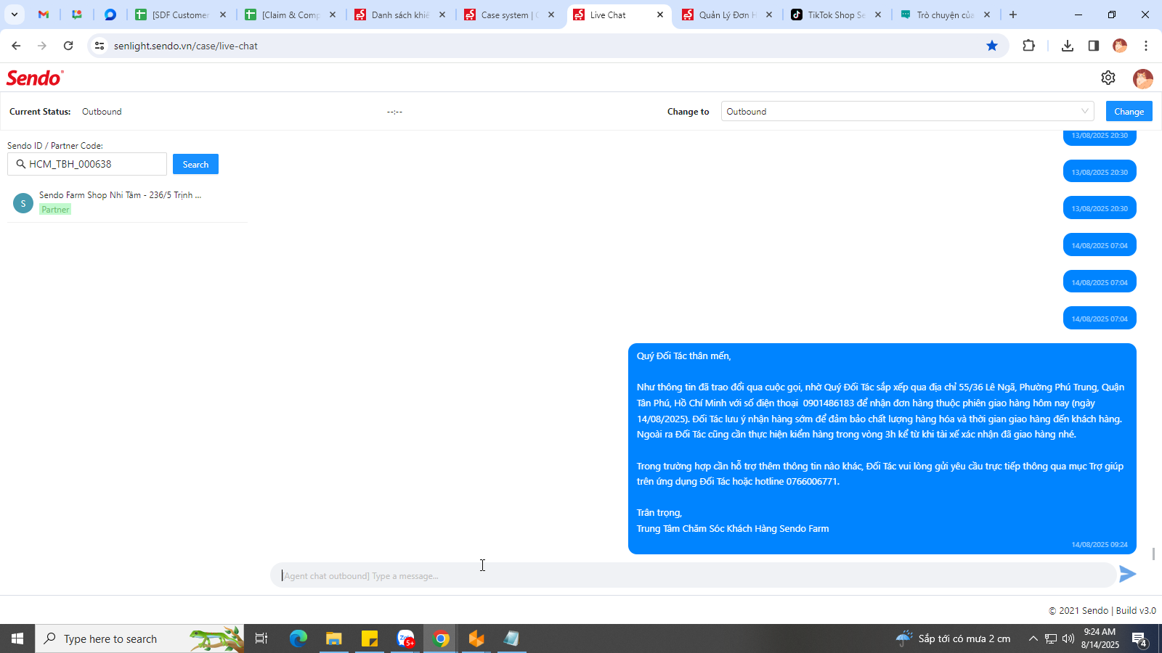
Task: Select the Sendo Farm Shop Nhi Tâm conversation
Action: tap(127, 202)
